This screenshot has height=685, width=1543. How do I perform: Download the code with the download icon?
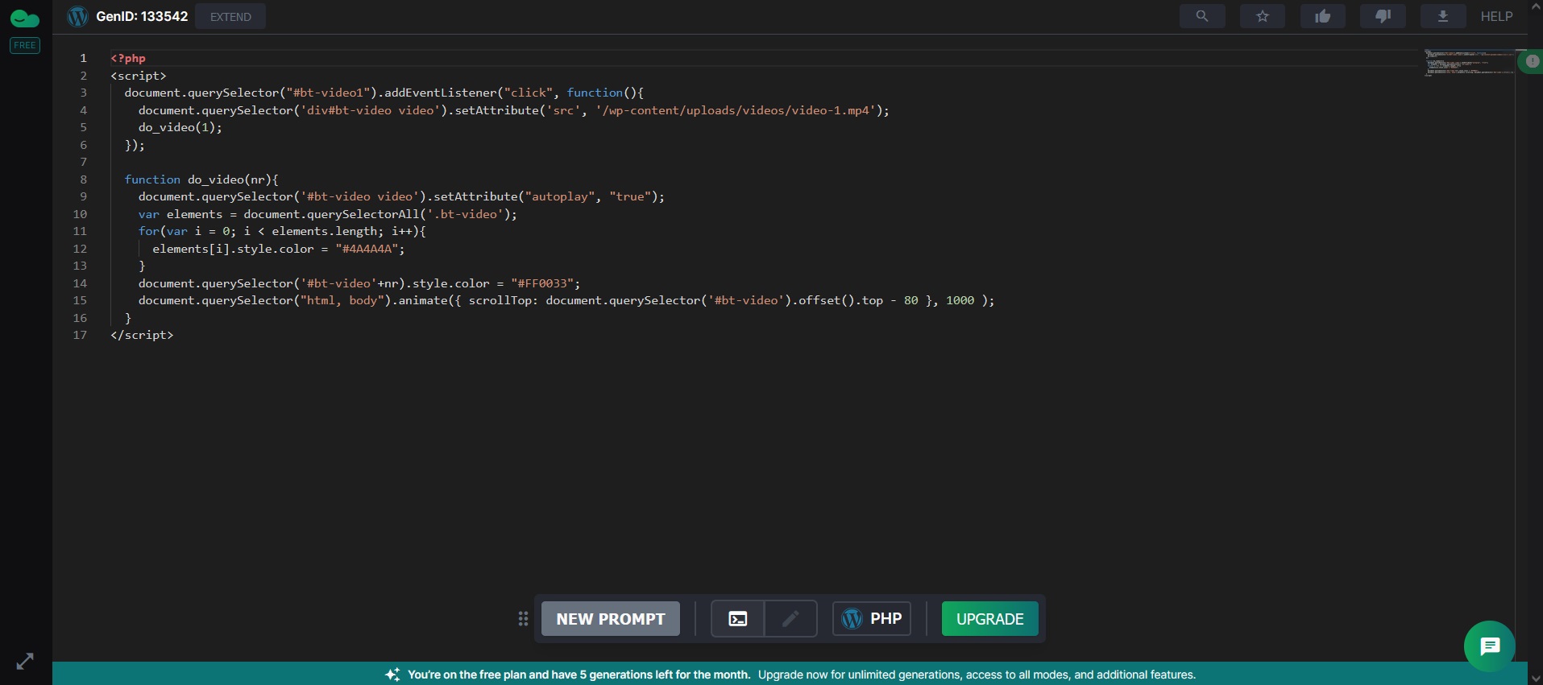(1443, 16)
